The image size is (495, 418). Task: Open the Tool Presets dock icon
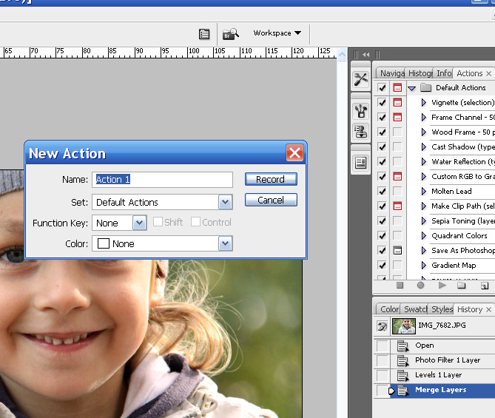pos(361,79)
